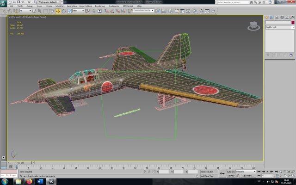This screenshot has width=296, height=185.
Task: Open the Select by Name dialog
Action: [x=40, y=11]
